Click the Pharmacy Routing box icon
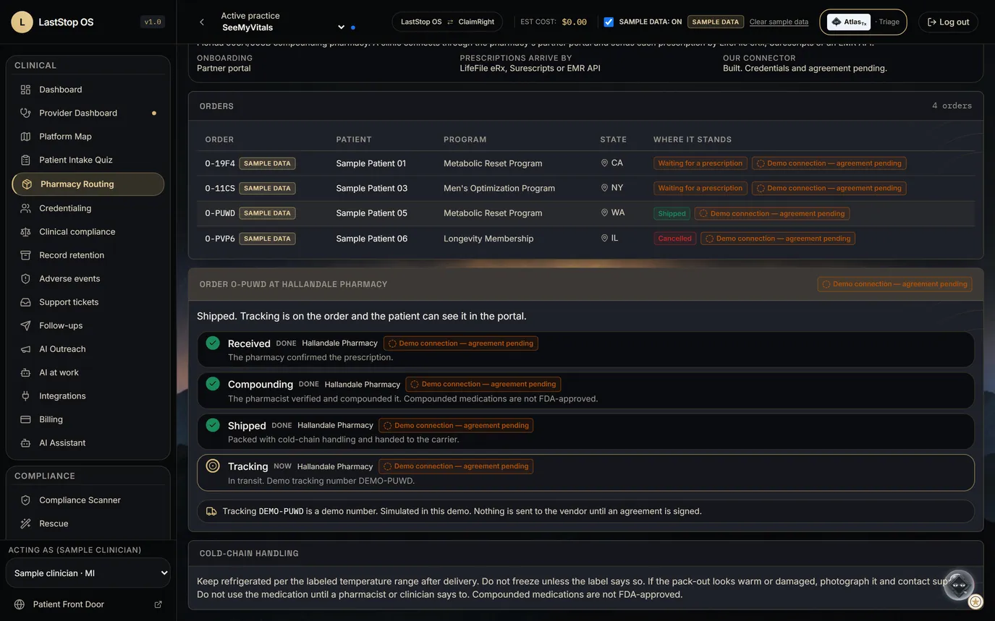The height and width of the screenshot is (621, 995). tap(27, 184)
